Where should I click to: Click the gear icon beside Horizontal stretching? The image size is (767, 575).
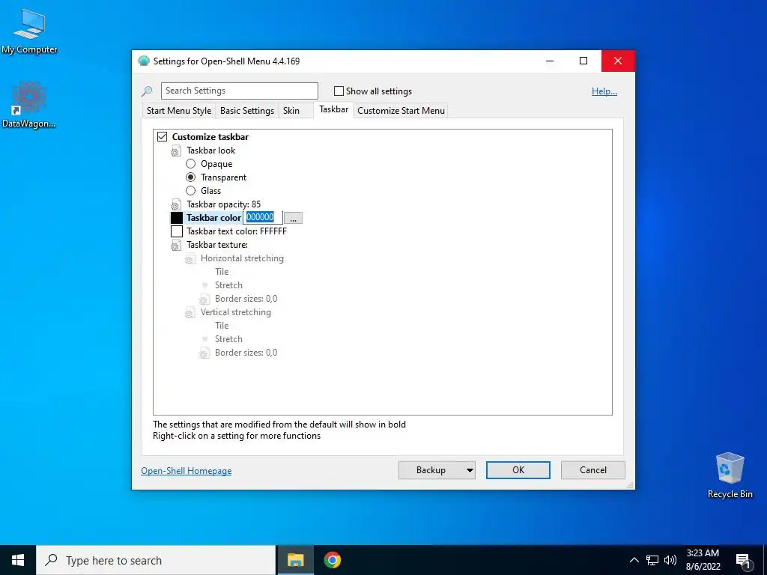[190, 258]
